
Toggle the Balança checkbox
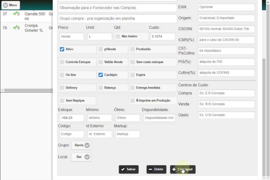click(101, 88)
